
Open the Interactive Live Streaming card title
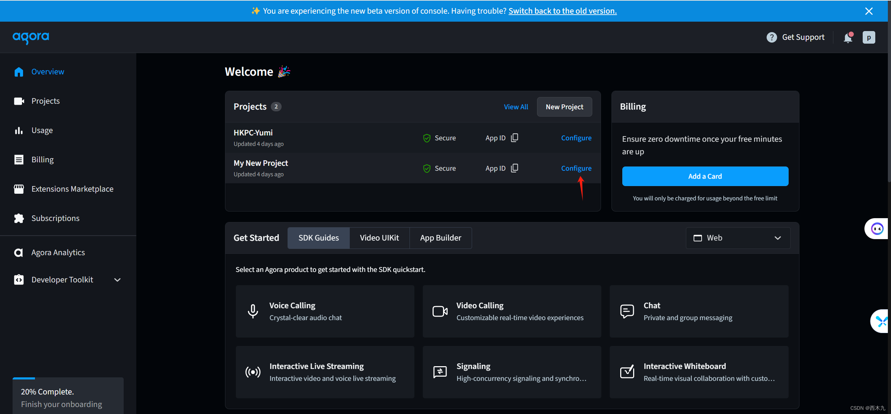(x=316, y=366)
